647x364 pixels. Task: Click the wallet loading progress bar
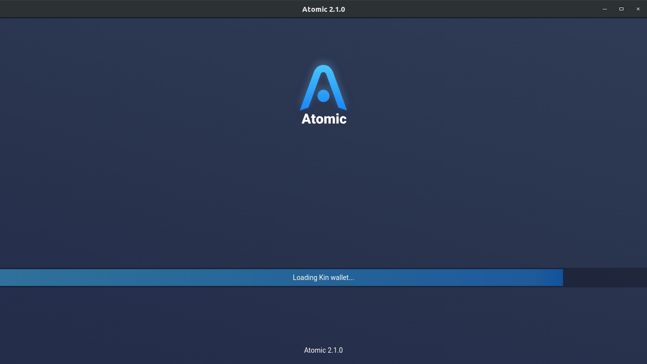tap(323, 278)
